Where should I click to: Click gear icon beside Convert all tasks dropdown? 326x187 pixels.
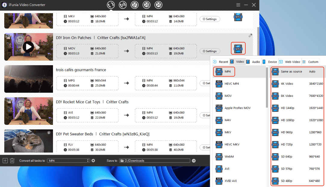tap(93, 161)
